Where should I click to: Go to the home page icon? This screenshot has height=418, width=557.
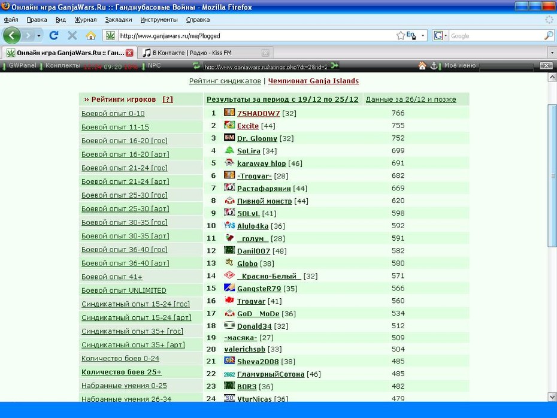click(x=90, y=35)
